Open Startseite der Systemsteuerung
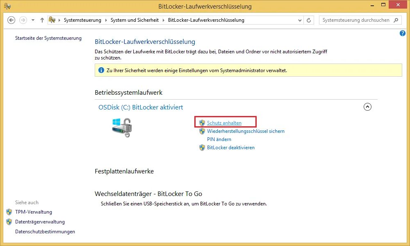Viewport: 410px width, 246px height. (x=48, y=38)
